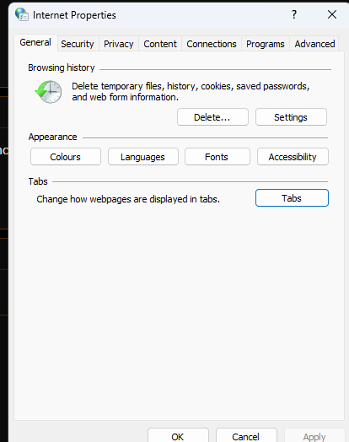The height and width of the screenshot is (442, 349).
Task: Switch to the Security tab
Action: pyautogui.click(x=78, y=44)
